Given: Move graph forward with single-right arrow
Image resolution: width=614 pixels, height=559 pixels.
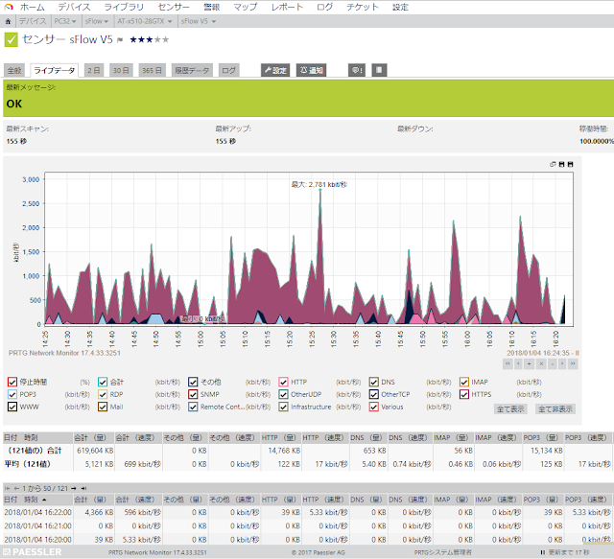Looking at the screenshot, I should coord(562,364).
